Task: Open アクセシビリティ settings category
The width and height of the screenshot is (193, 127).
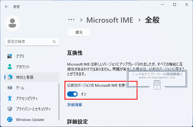Action: click(32, 99)
